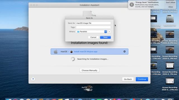Click the Mojave installer icon beside macOS label
Screen dimensions: 179x100
pos(71,52)
